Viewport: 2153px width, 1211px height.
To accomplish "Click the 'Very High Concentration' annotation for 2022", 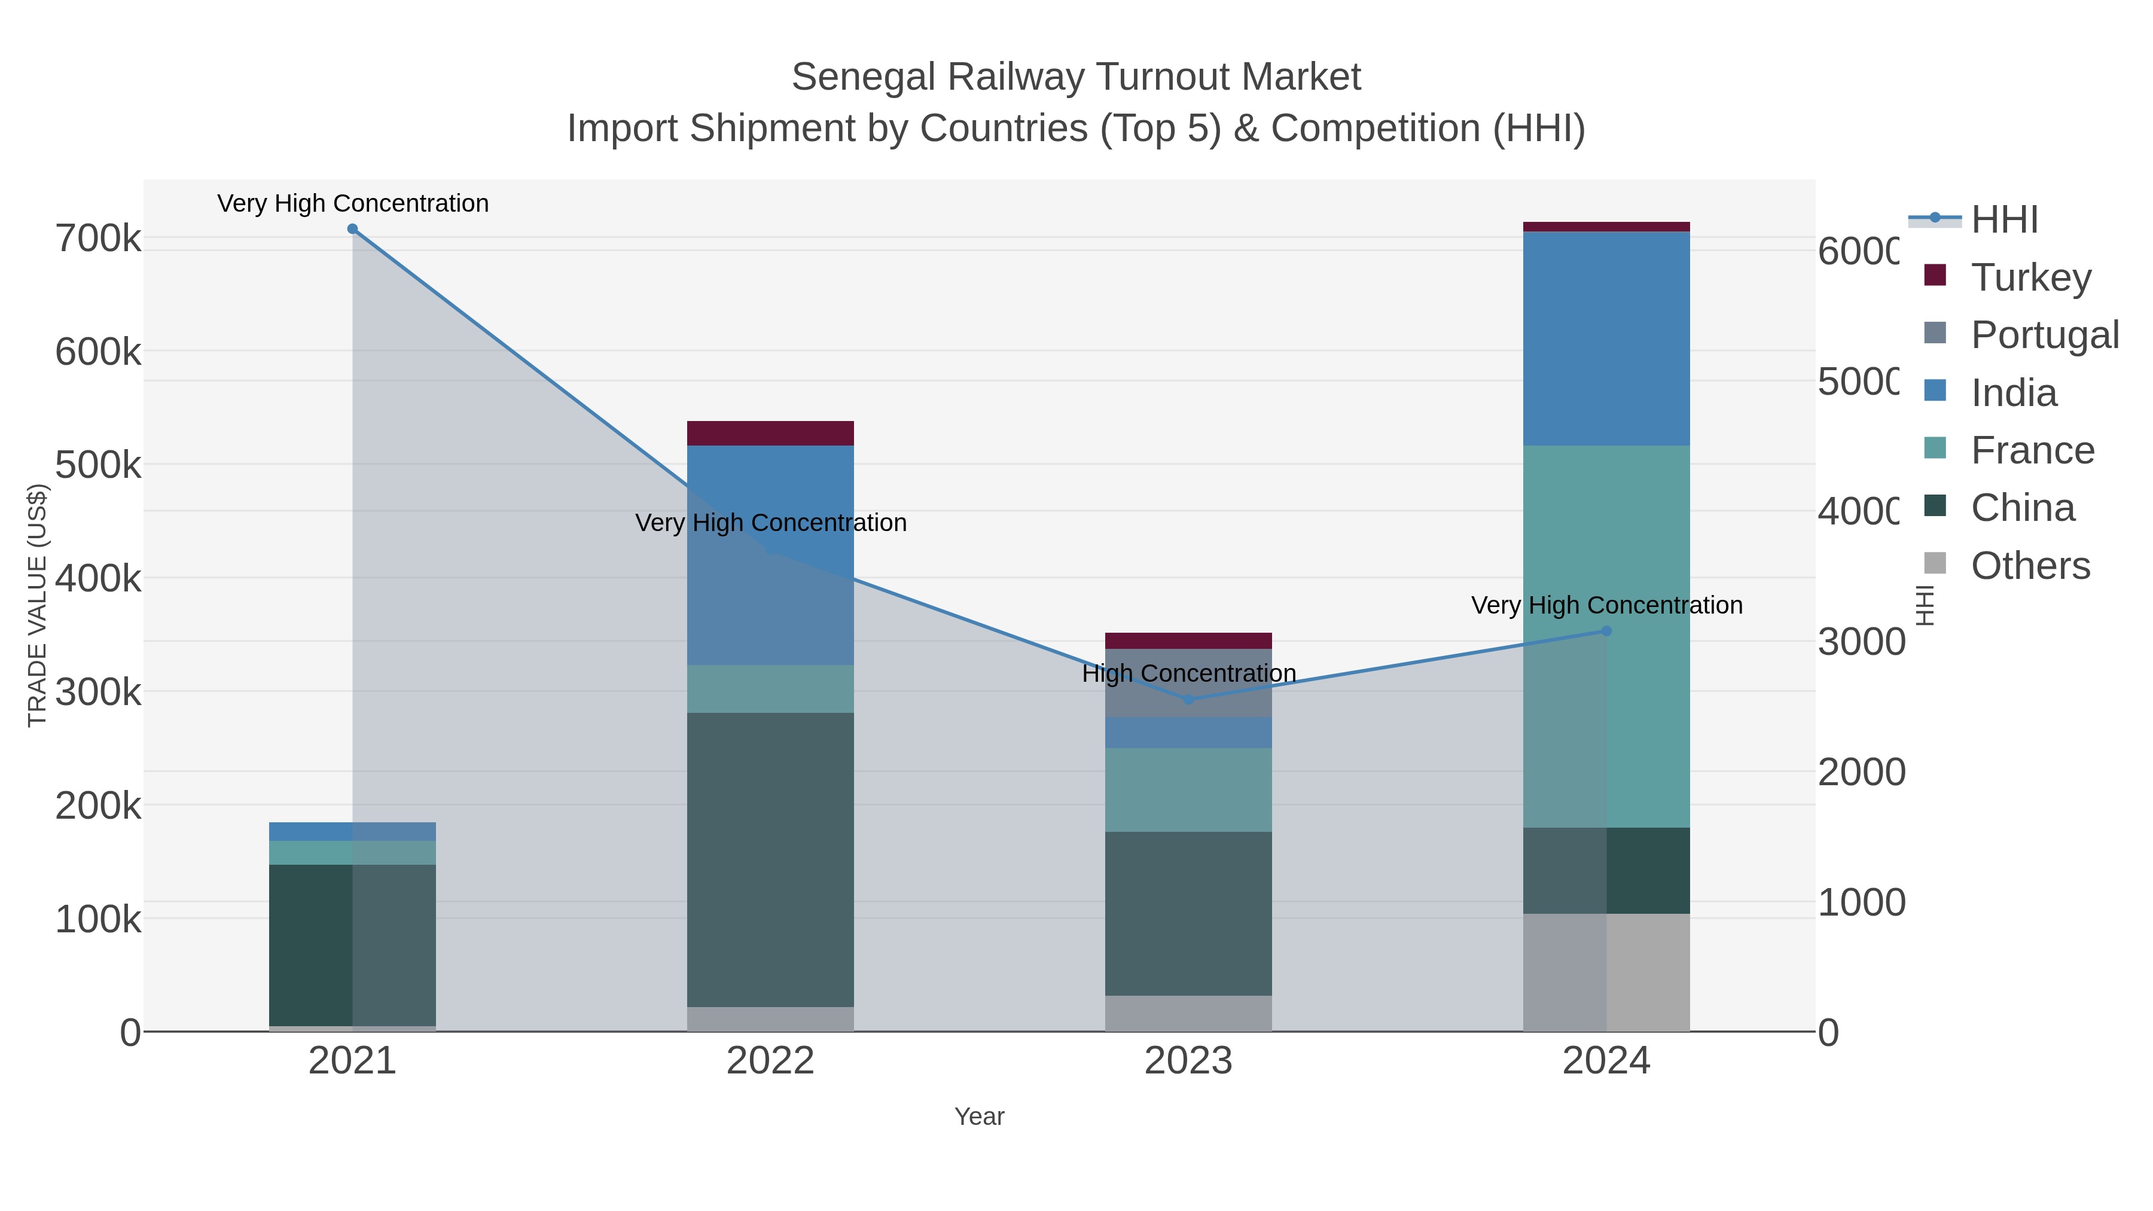I will coord(771,523).
